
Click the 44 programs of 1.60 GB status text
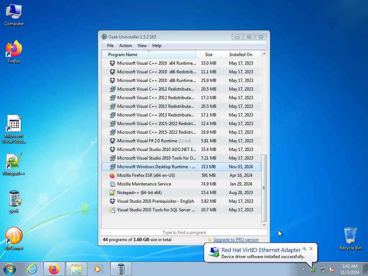(x=137, y=240)
